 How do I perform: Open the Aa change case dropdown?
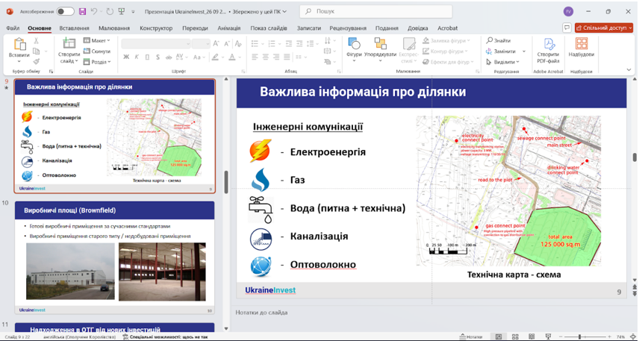[x=199, y=57]
